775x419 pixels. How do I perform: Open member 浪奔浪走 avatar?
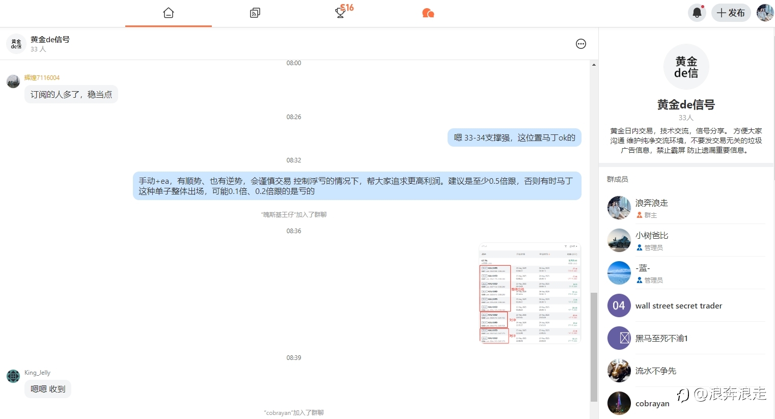619,208
